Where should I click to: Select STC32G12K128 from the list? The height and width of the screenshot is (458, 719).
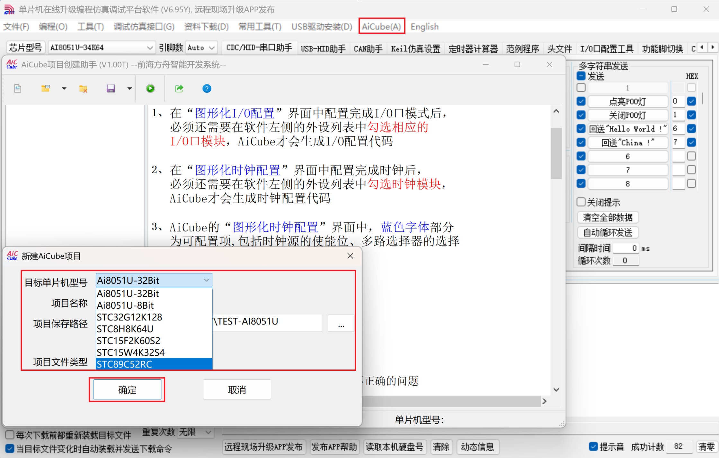pyautogui.click(x=154, y=317)
